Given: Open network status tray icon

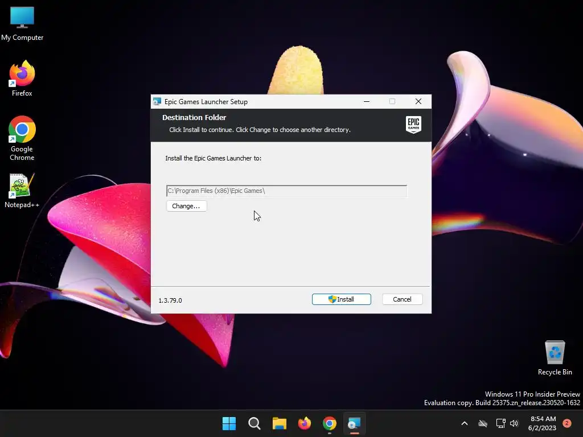Looking at the screenshot, I should 501,423.
